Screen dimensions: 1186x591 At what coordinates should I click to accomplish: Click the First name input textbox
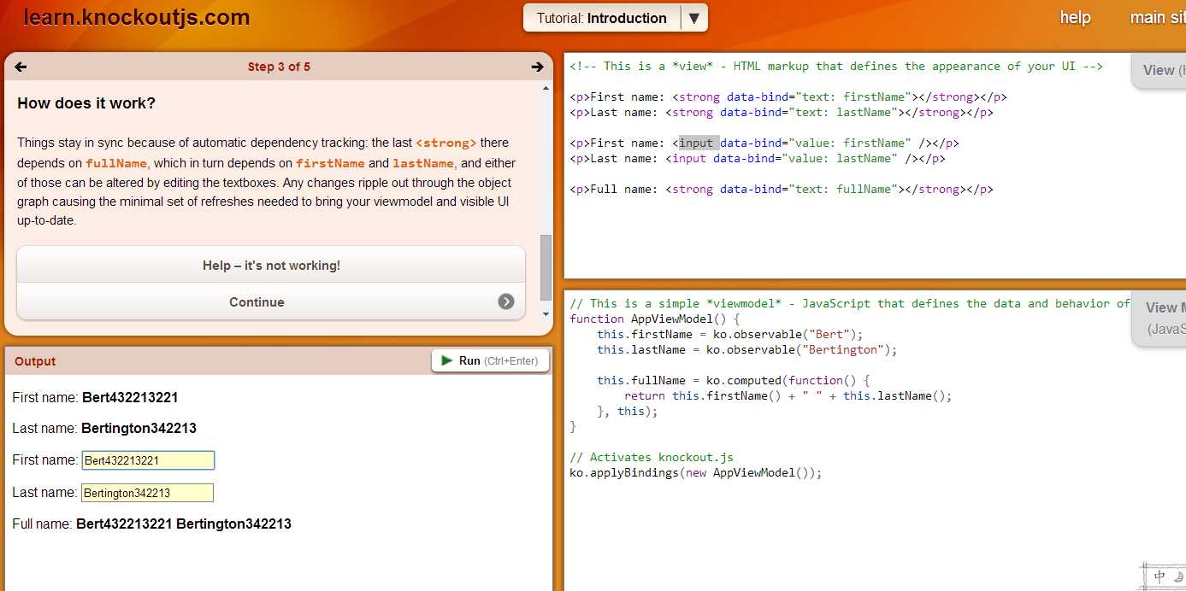coord(148,460)
